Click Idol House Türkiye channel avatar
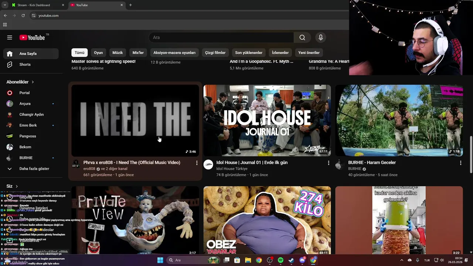This screenshot has width=473, height=266. (x=208, y=165)
